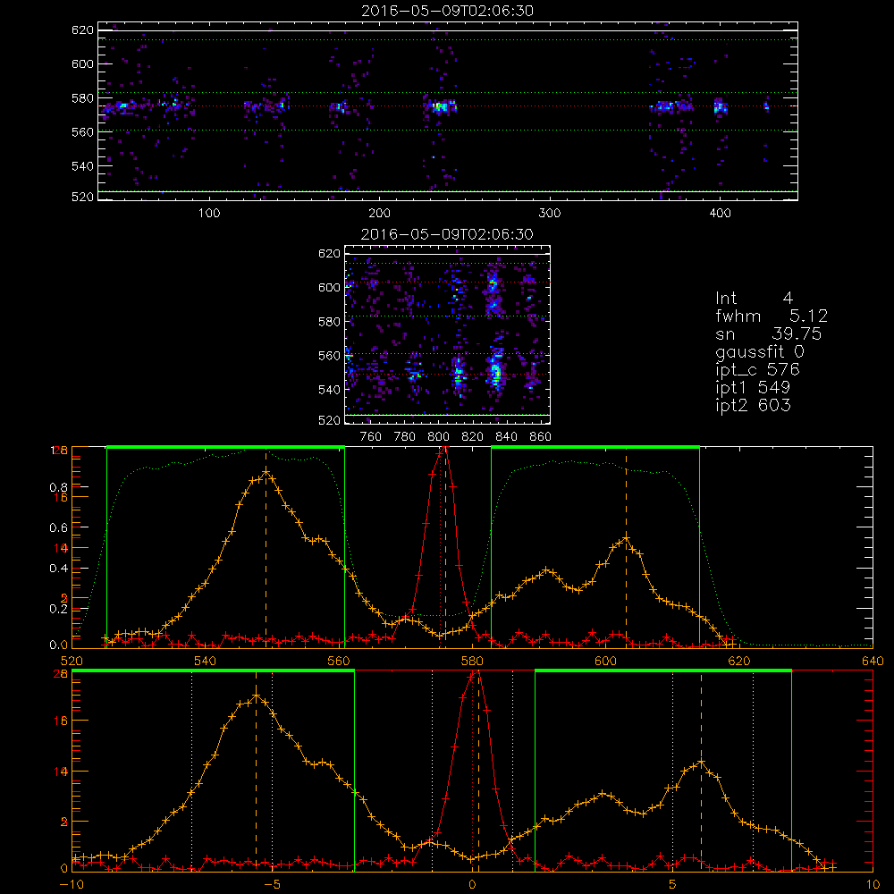This screenshot has height=894, width=894.
Task: Click x-axis label 820 of middle image
Action: click(x=473, y=437)
